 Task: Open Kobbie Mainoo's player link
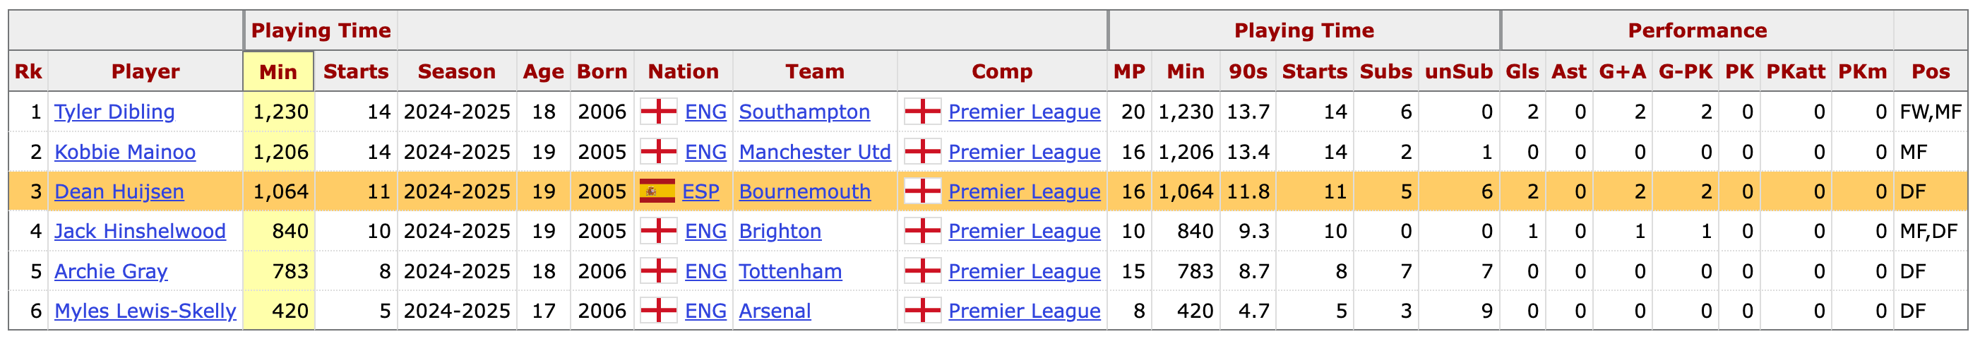point(125,151)
